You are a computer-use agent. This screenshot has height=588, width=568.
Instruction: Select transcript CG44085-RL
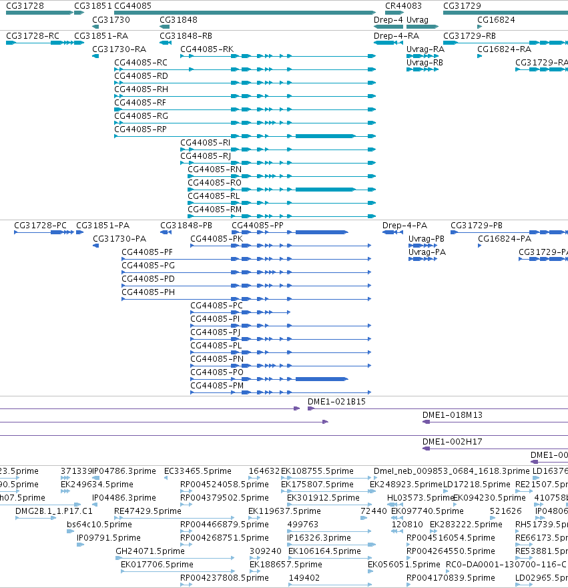282,203
